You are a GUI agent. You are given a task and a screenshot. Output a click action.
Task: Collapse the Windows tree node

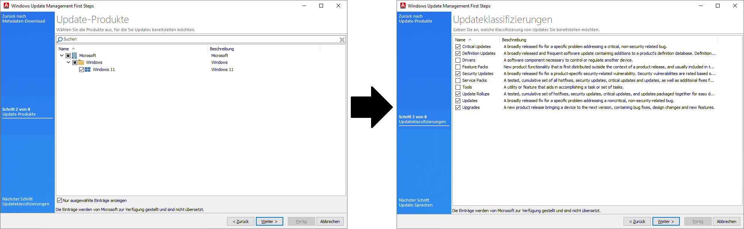pos(69,62)
